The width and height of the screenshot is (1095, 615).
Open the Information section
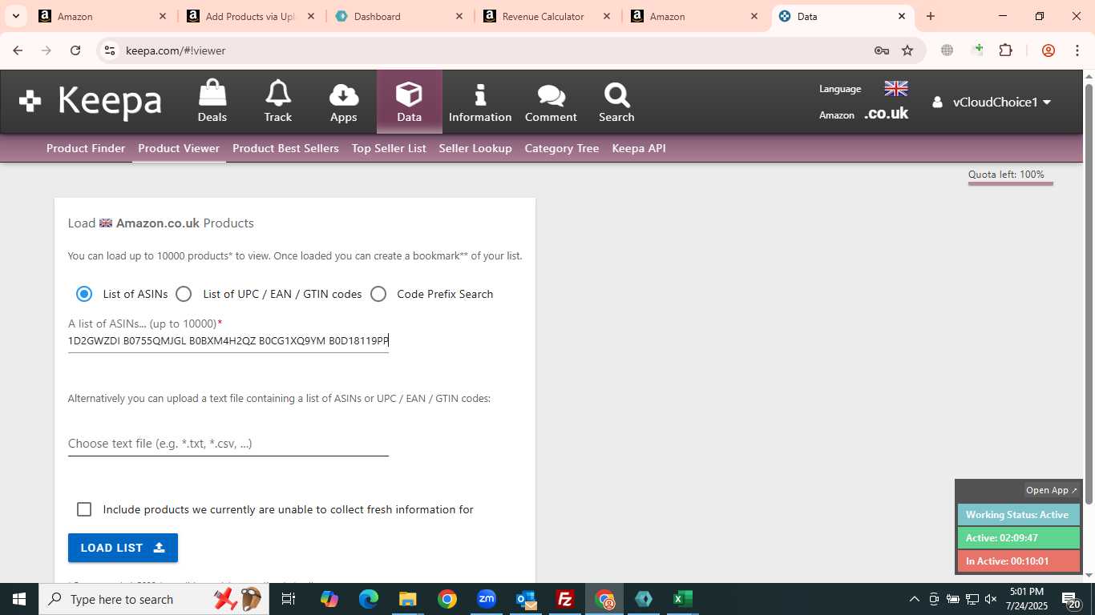pos(480,102)
